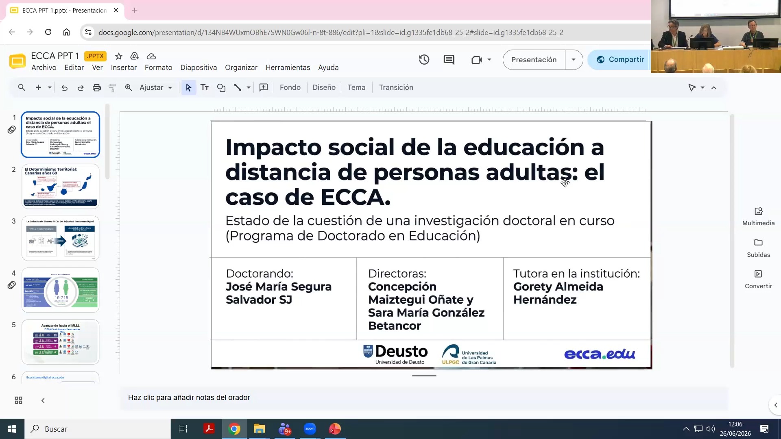
Task: Select slide 3 Evolución del Sistema thumbnail
Action: tap(60, 238)
